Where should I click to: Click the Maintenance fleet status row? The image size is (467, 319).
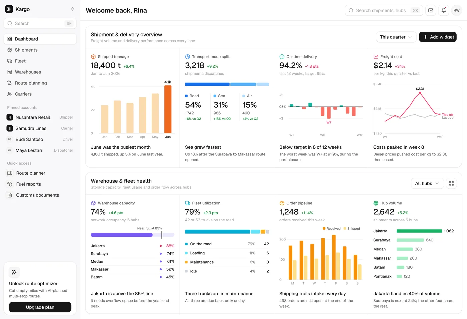[227, 262]
